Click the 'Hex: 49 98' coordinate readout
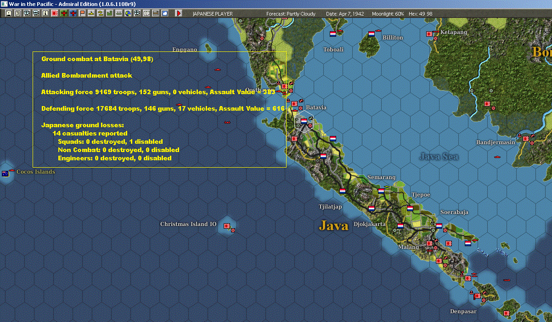The width and height of the screenshot is (552, 322). pyautogui.click(x=421, y=14)
